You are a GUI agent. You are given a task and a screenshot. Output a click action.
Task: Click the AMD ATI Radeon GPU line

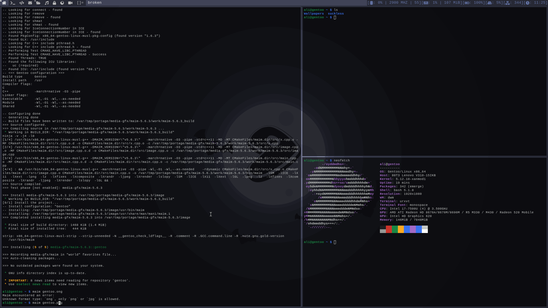coord(457,212)
